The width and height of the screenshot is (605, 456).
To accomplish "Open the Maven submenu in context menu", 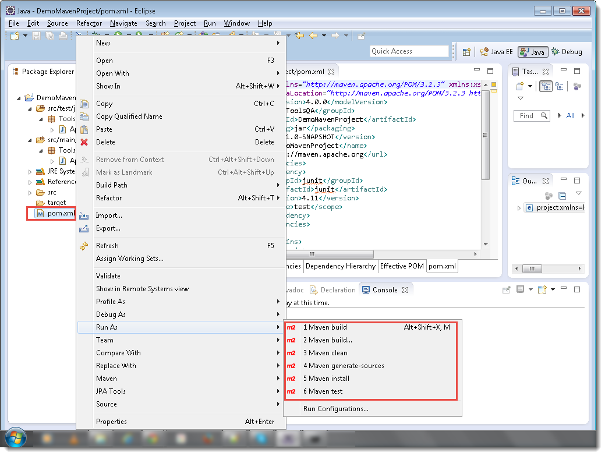I will pyautogui.click(x=181, y=379).
